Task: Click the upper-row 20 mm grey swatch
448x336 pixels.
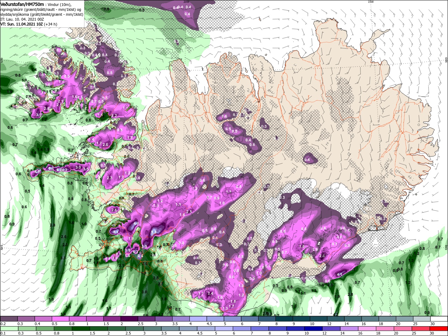Action: [405, 319]
